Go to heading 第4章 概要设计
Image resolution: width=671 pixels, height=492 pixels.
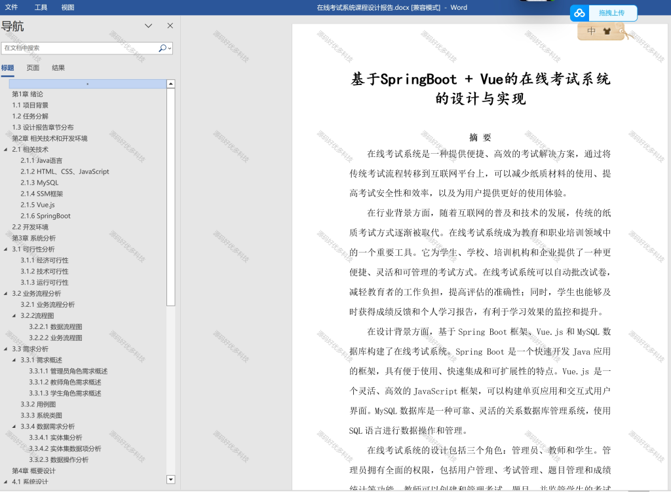click(34, 472)
